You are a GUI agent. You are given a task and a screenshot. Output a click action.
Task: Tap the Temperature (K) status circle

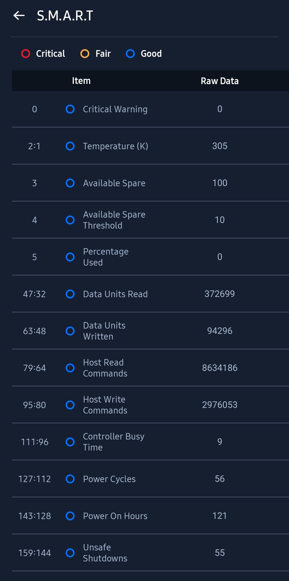tap(70, 146)
